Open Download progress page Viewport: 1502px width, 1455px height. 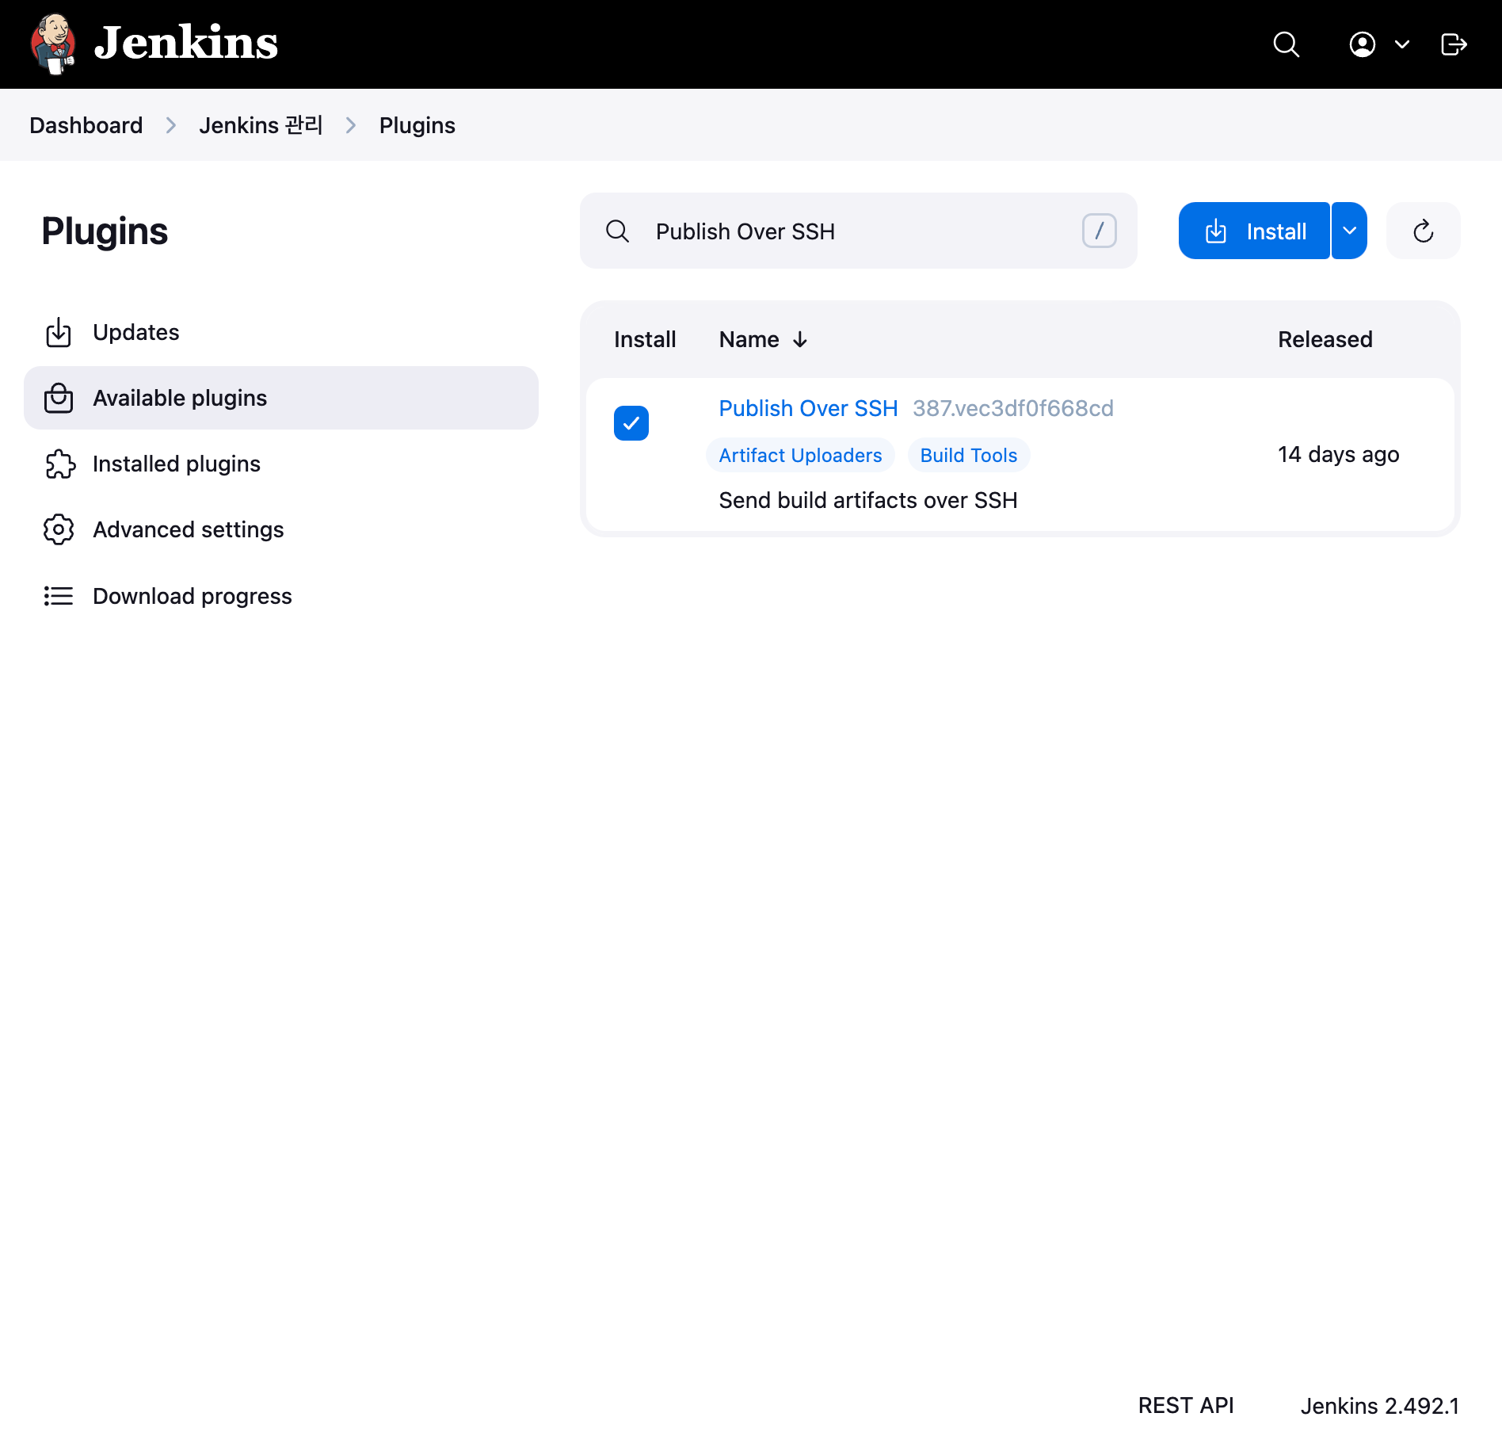coord(281,596)
